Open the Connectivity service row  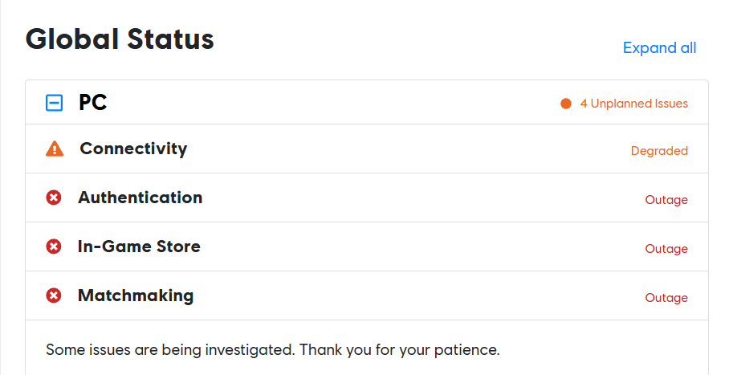(133, 149)
